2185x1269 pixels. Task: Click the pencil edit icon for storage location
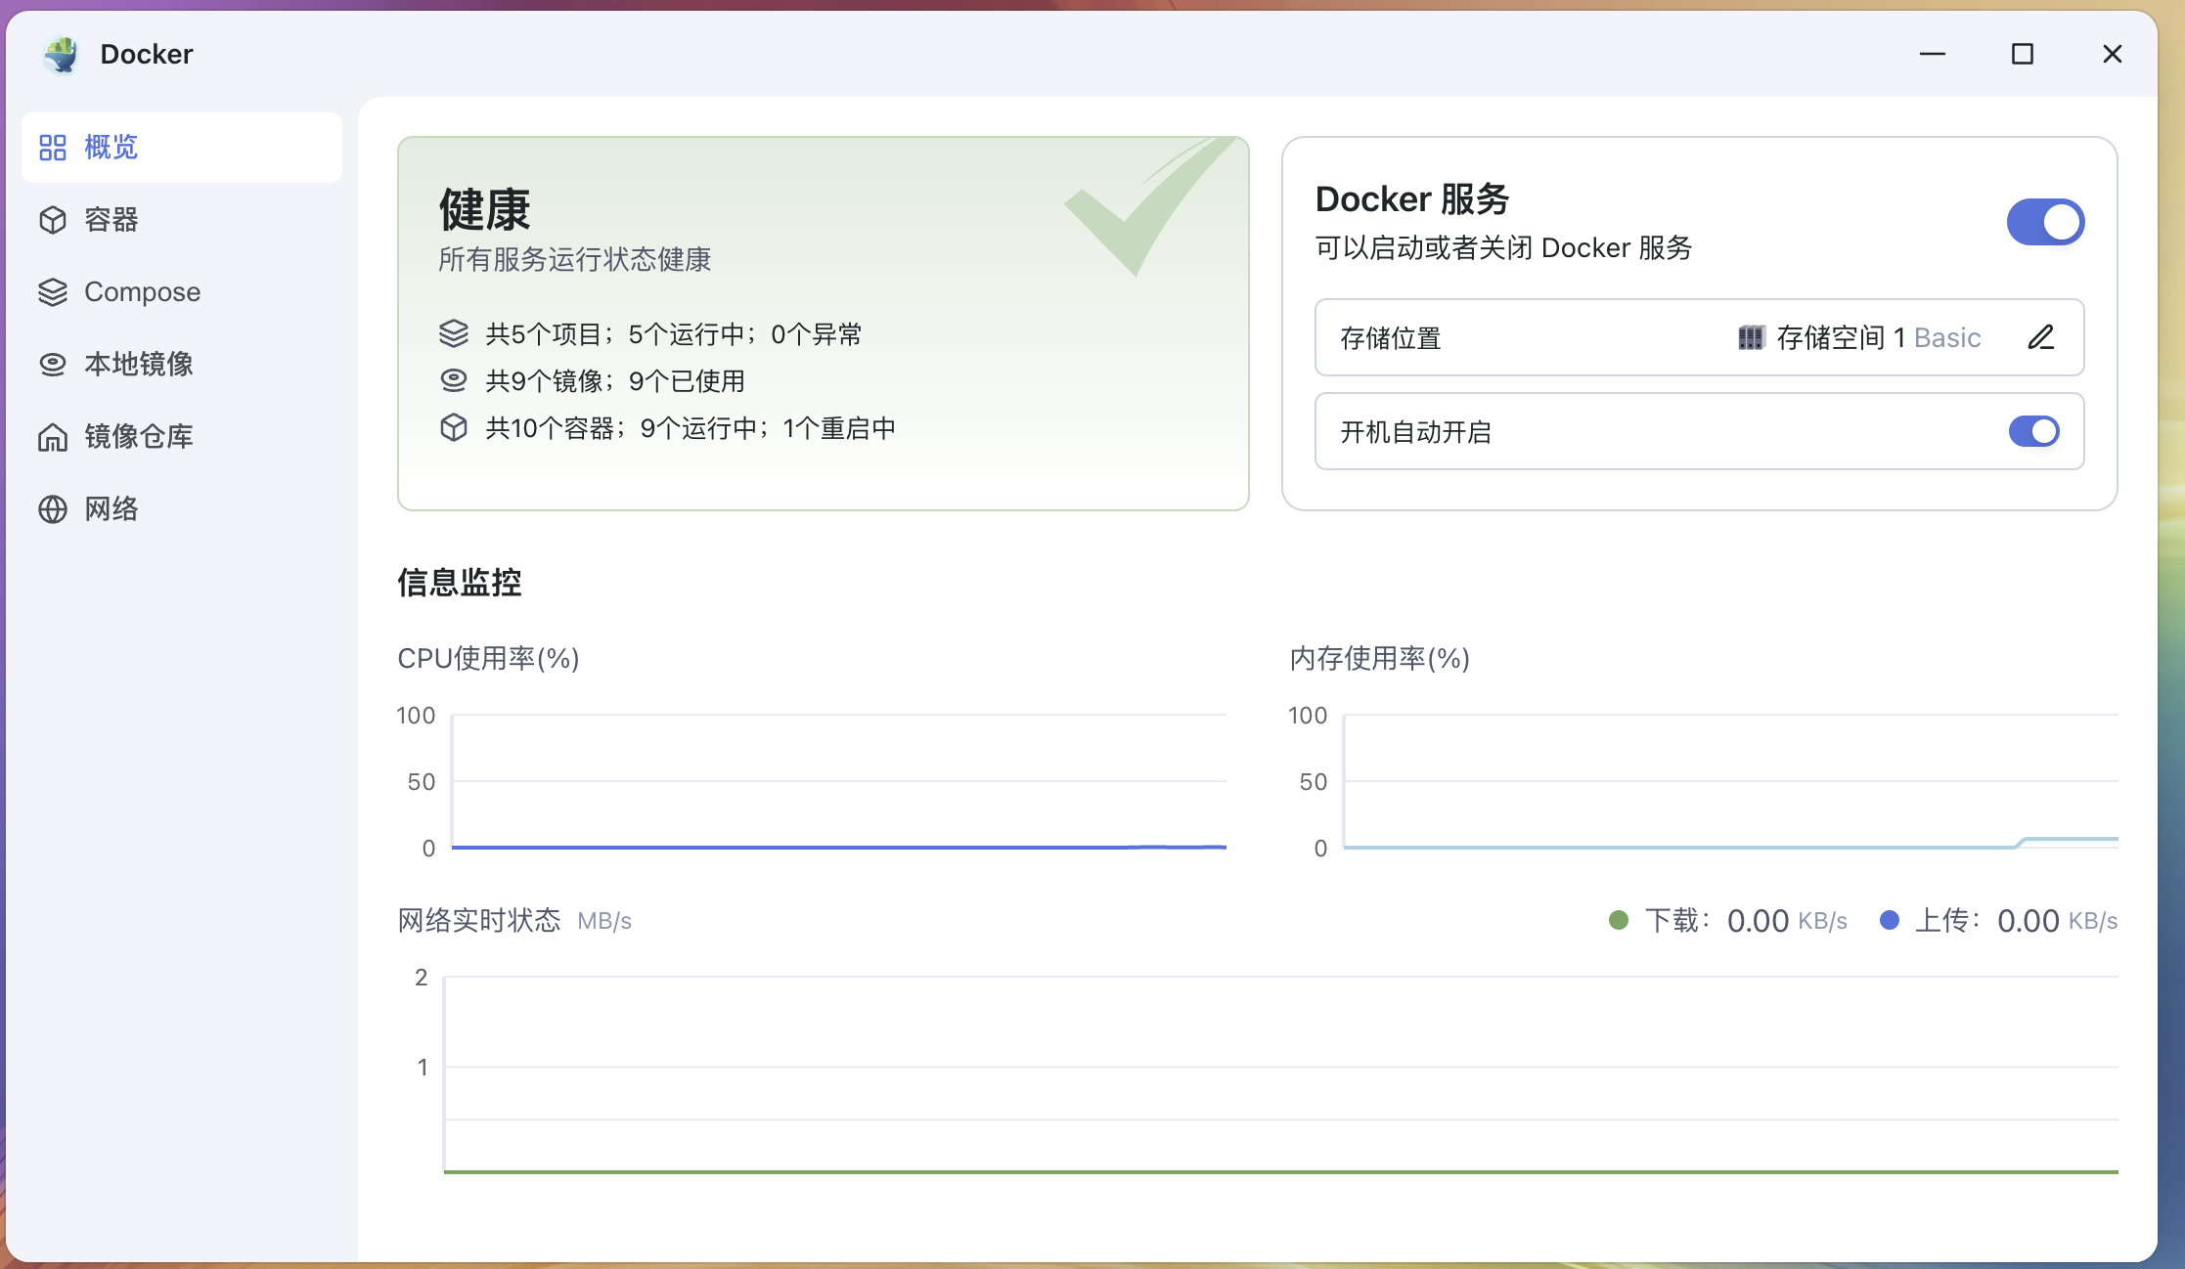(2040, 337)
